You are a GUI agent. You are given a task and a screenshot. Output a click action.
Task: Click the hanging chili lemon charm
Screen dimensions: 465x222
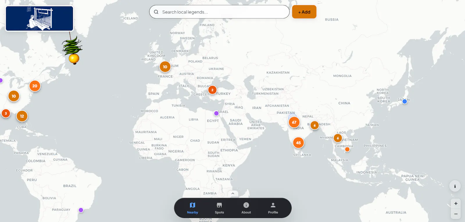tap(72, 50)
